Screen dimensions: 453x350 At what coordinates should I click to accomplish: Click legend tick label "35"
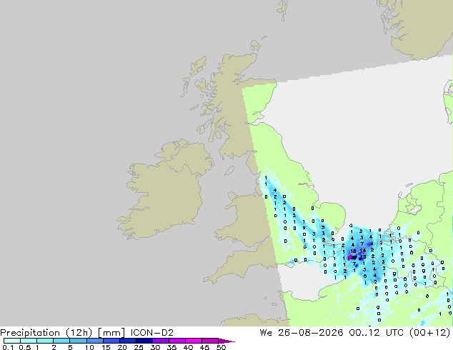click(x=171, y=347)
